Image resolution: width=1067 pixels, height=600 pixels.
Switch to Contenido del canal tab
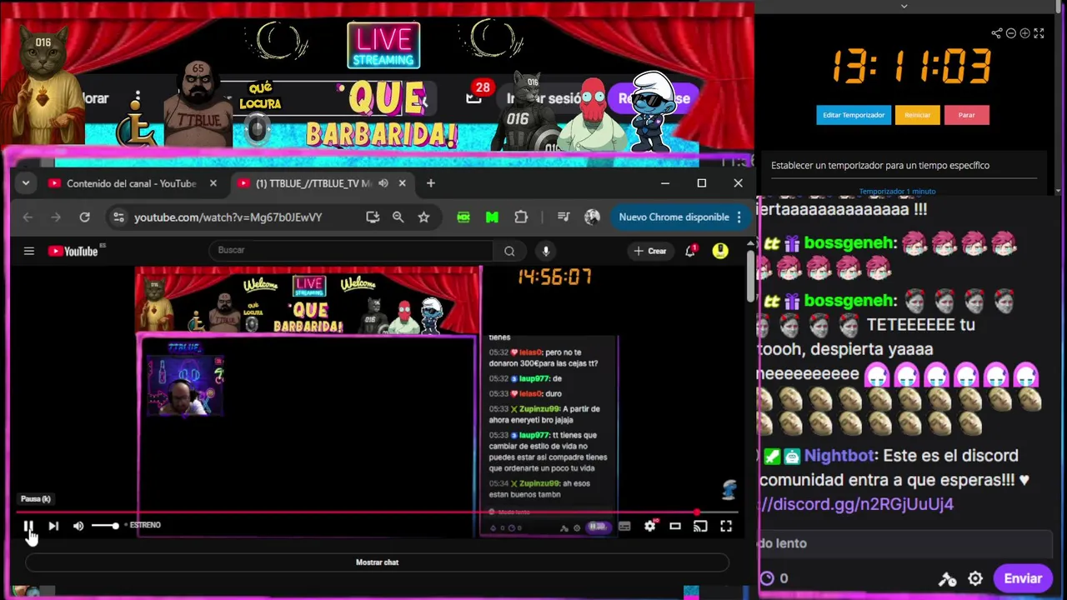tap(131, 183)
